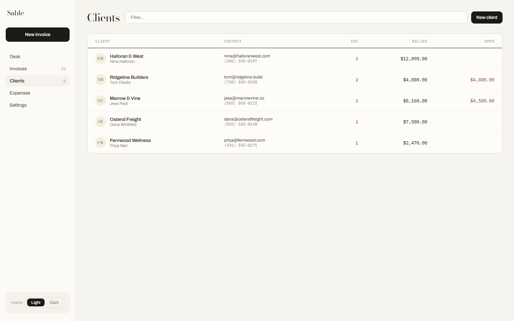Click billed amount $7,500.00

point(415,122)
